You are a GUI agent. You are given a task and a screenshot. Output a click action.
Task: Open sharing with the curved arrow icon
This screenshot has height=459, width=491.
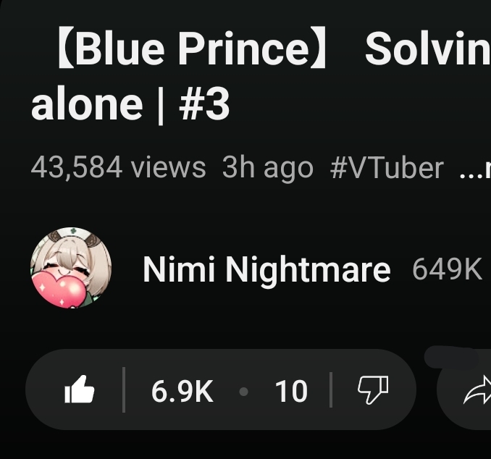point(477,390)
